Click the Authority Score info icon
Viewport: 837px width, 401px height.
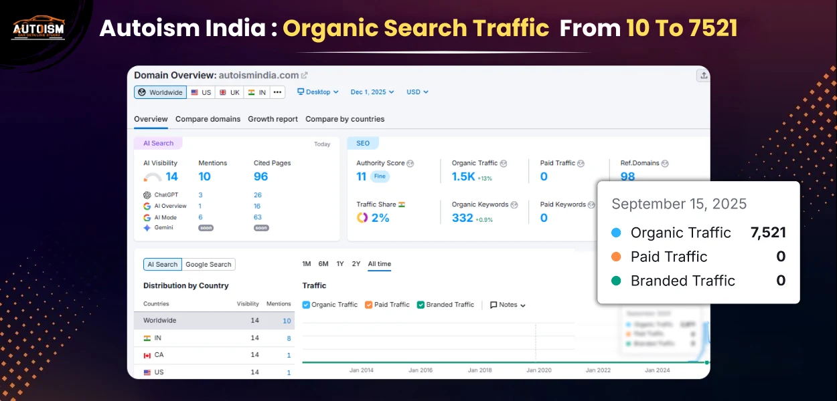pyautogui.click(x=410, y=163)
